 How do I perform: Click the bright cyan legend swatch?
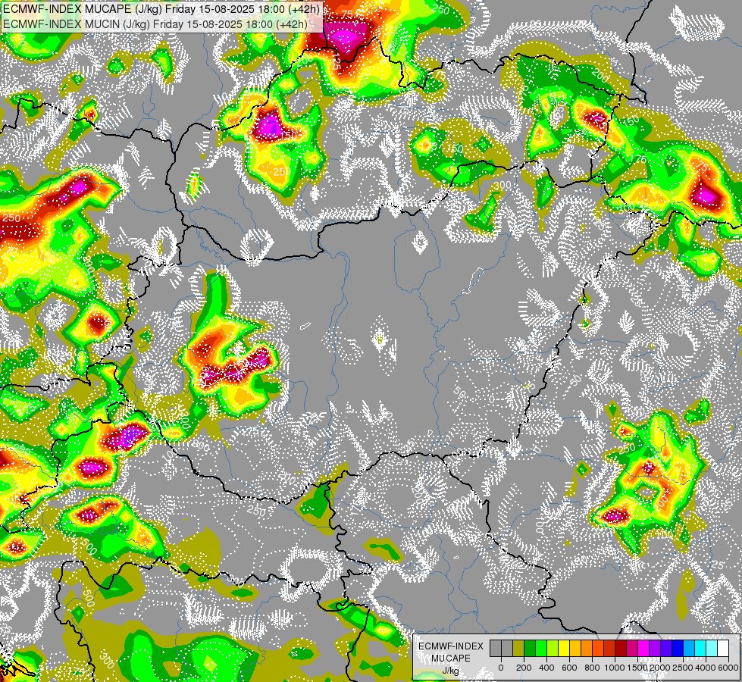[701, 649]
